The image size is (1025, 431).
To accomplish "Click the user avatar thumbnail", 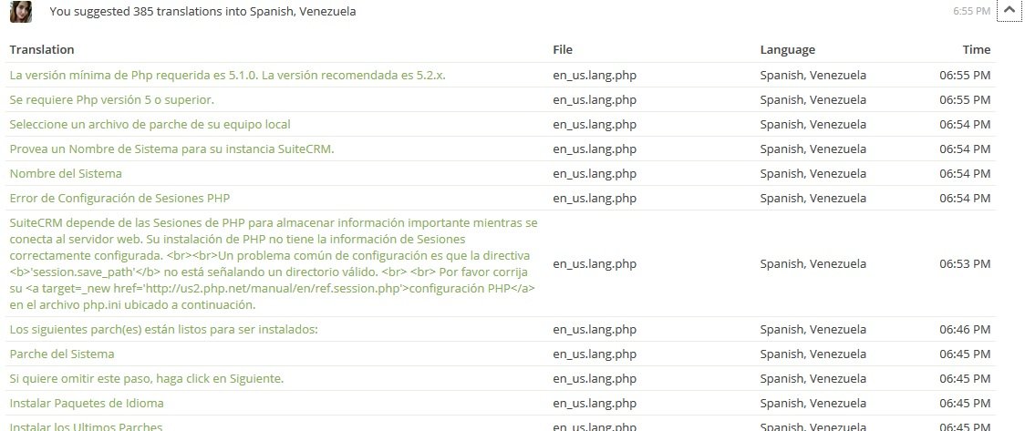I will [x=21, y=12].
